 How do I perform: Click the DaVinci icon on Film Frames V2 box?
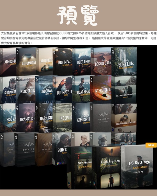click(94, 184)
